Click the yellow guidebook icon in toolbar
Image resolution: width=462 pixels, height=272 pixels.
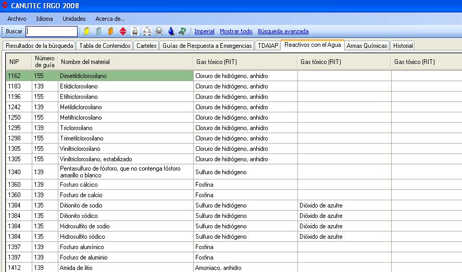click(x=87, y=32)
